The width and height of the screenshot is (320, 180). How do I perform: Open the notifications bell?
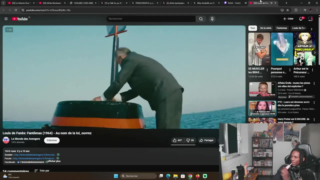(x=301, y=19)
